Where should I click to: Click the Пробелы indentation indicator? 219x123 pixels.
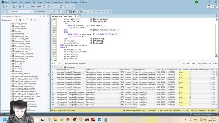(x=202, y=63)
